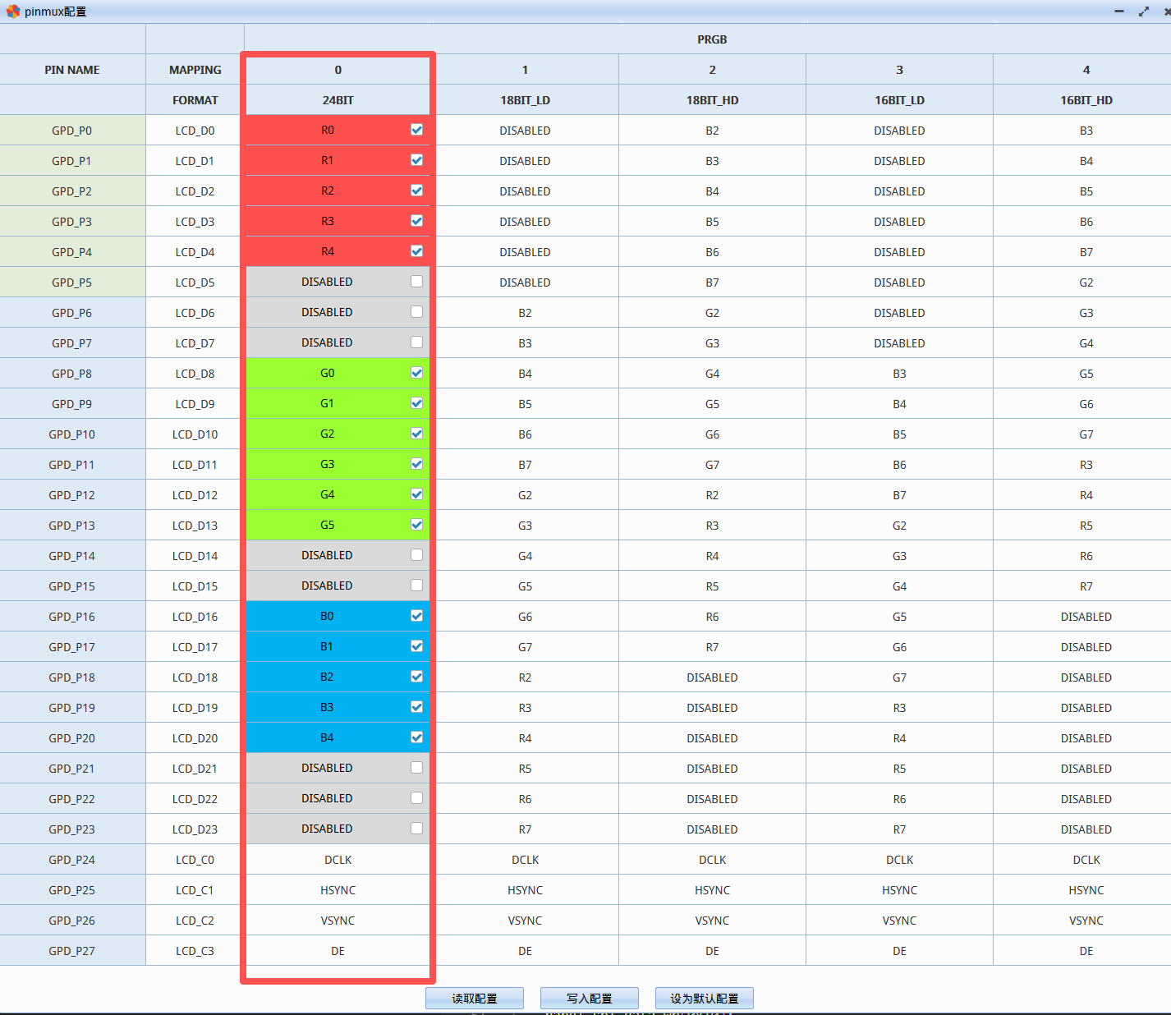Screen dimensions: 1171x1015
Task: Click the 读取配置 button
Action: [474, 999]
